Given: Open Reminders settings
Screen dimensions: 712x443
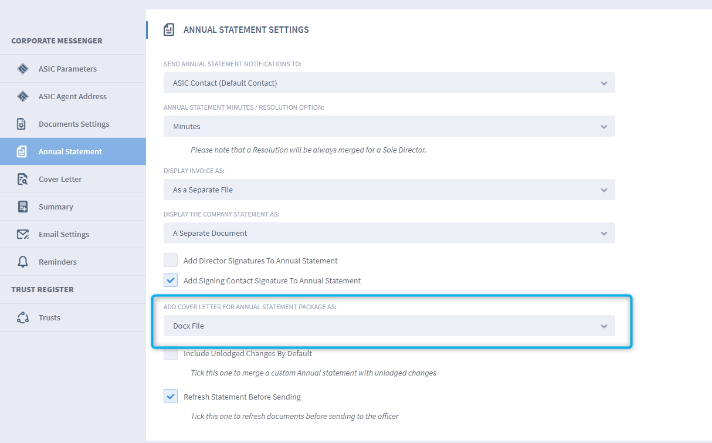Looking at the screenshot, I should tap(73, 262).
